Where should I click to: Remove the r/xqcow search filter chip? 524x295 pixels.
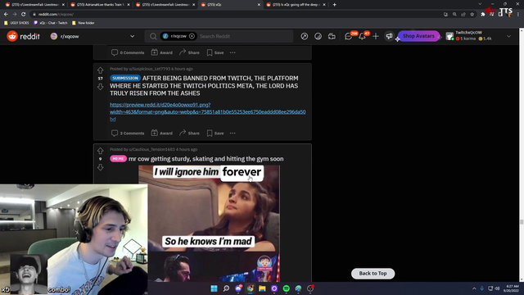click(x=192, y=36)
